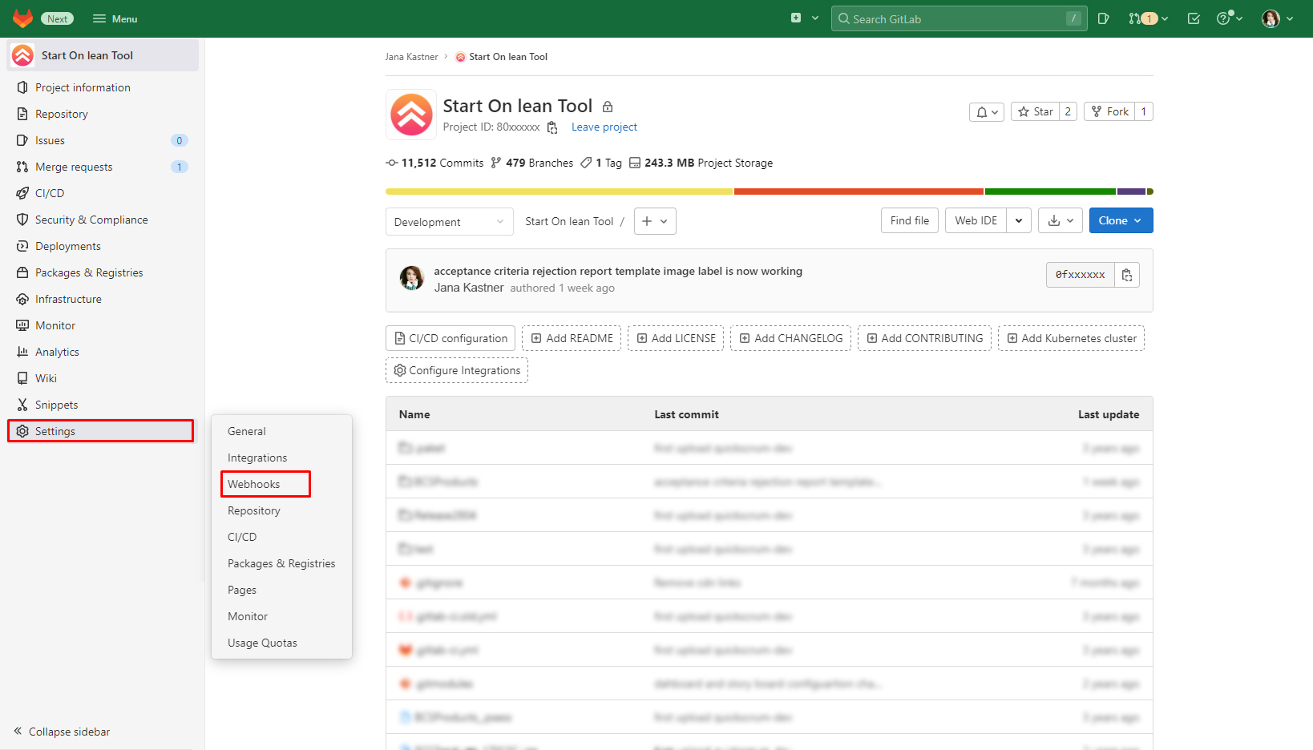Copy the commit SHA icon
The image size is (1313, 750).
(1127, 275)
